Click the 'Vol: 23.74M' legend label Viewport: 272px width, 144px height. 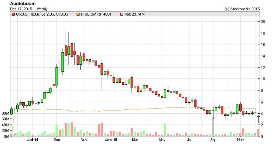[134, 14]
